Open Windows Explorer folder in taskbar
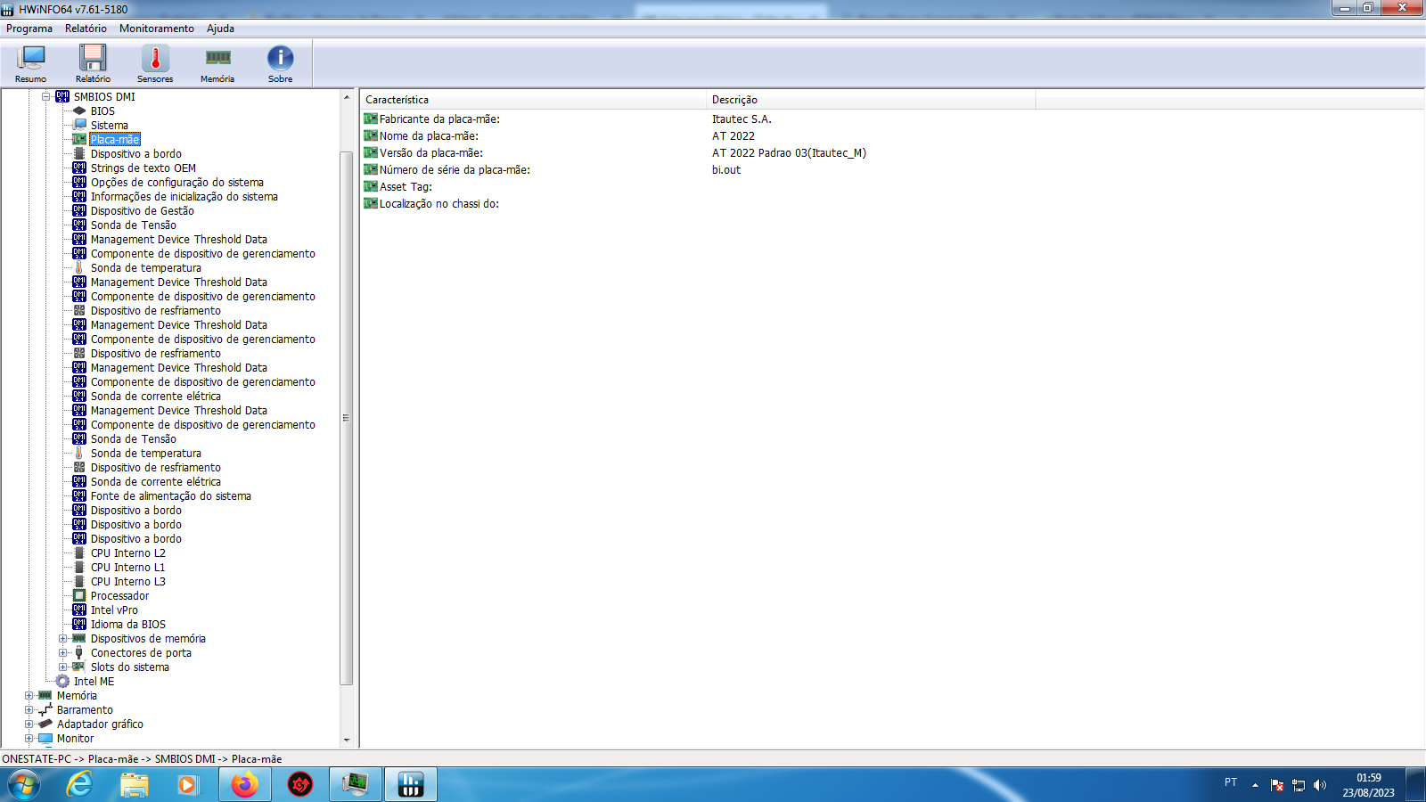Viewport: 1426px width, 802px height. [135, 784]
